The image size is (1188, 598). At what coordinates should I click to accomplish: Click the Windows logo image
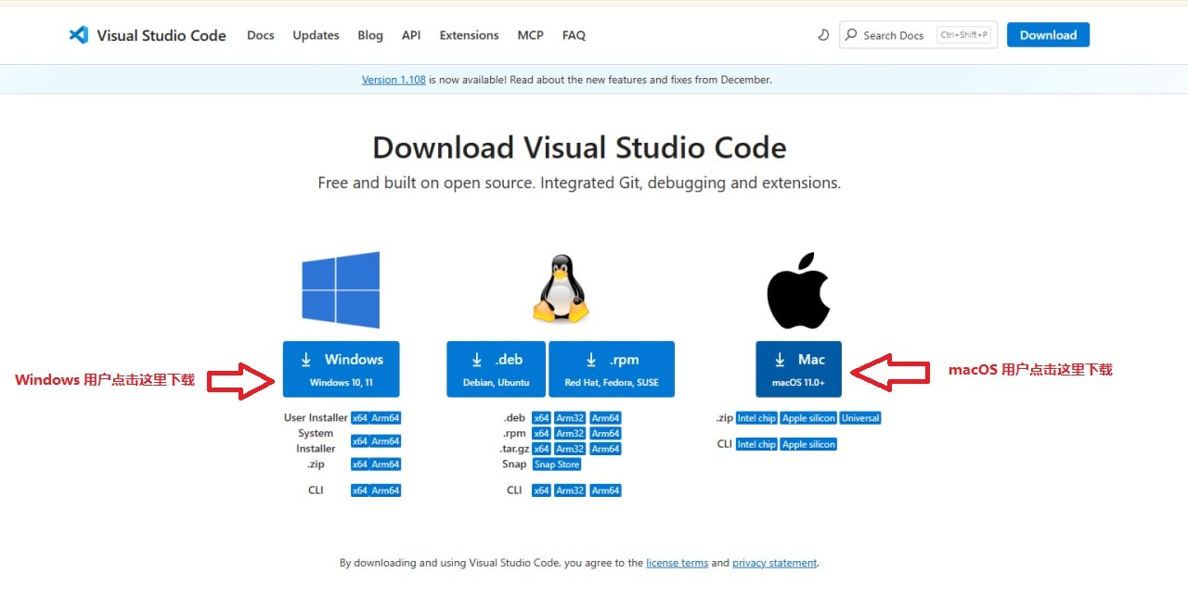coord(341,289)
